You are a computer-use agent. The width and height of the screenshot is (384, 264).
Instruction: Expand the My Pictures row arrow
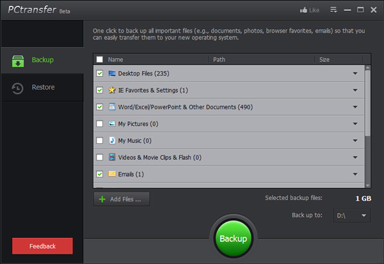tap(355, 123)
